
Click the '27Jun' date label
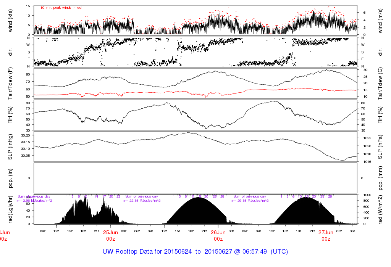pyautogui.click(x=326, y=232)
